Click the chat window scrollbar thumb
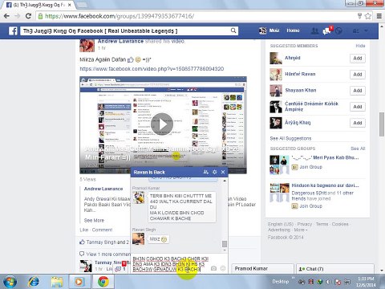Viewport: 385px width, 289px height. coord(225,244)
